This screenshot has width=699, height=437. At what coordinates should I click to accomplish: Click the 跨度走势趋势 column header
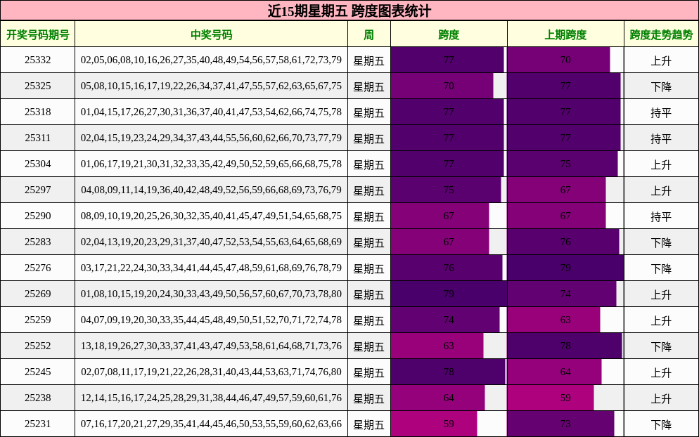[x=661, y=32]
